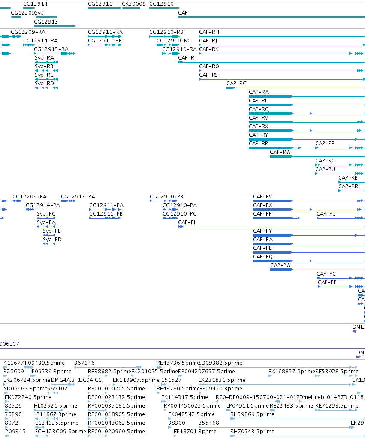Viewport: 365px width, 438px height.
Task: Select the CAP gene span bar
Action: pyautogui.click(x=271, y=17)
